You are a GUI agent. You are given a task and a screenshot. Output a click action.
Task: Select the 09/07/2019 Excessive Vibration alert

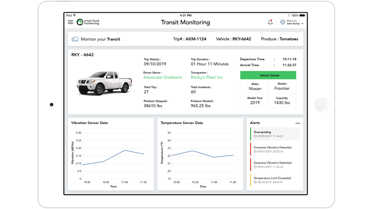275,149
